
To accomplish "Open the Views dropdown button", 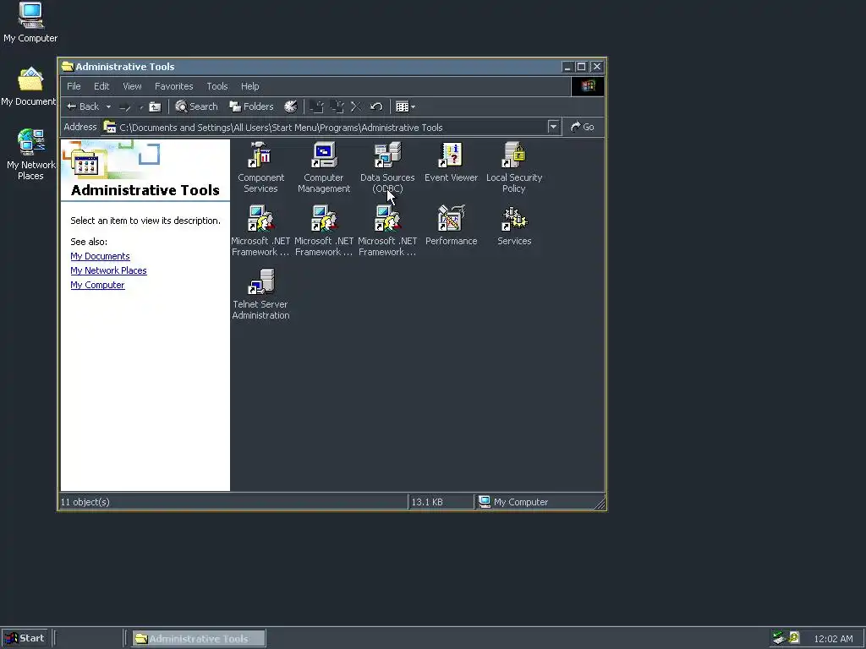I will pyautogui.click(x=405, y=106).
